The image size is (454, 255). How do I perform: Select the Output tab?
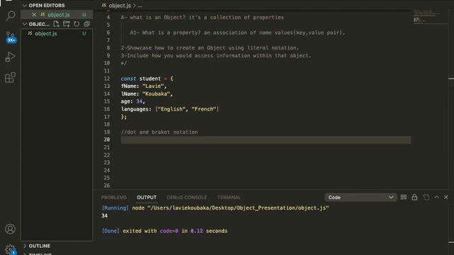[x=147, y=197]
